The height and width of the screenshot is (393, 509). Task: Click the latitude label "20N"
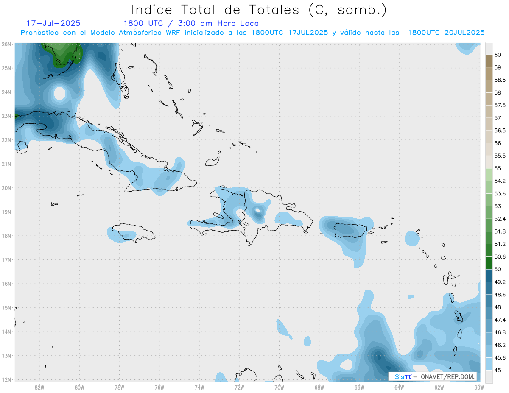pos(6,188)
